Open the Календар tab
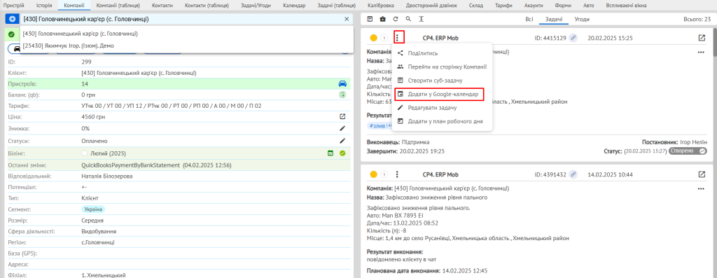The height and width of the screenshot is (278, 717). [295, 6]
